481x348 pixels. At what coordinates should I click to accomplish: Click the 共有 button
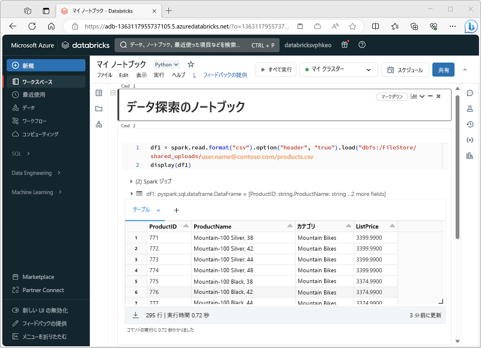[x=443, y=70]
